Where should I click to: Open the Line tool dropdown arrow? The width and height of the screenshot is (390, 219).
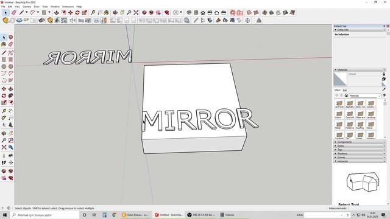point(26,12)
